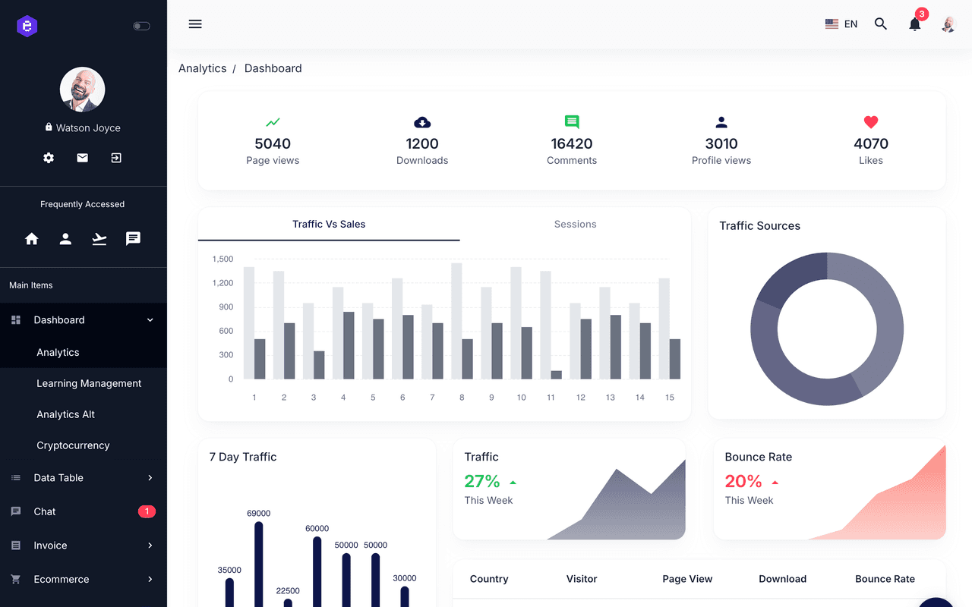Click the green Traffic up arrow
This screenshot has width=972, height=607.
pos(513,483)
